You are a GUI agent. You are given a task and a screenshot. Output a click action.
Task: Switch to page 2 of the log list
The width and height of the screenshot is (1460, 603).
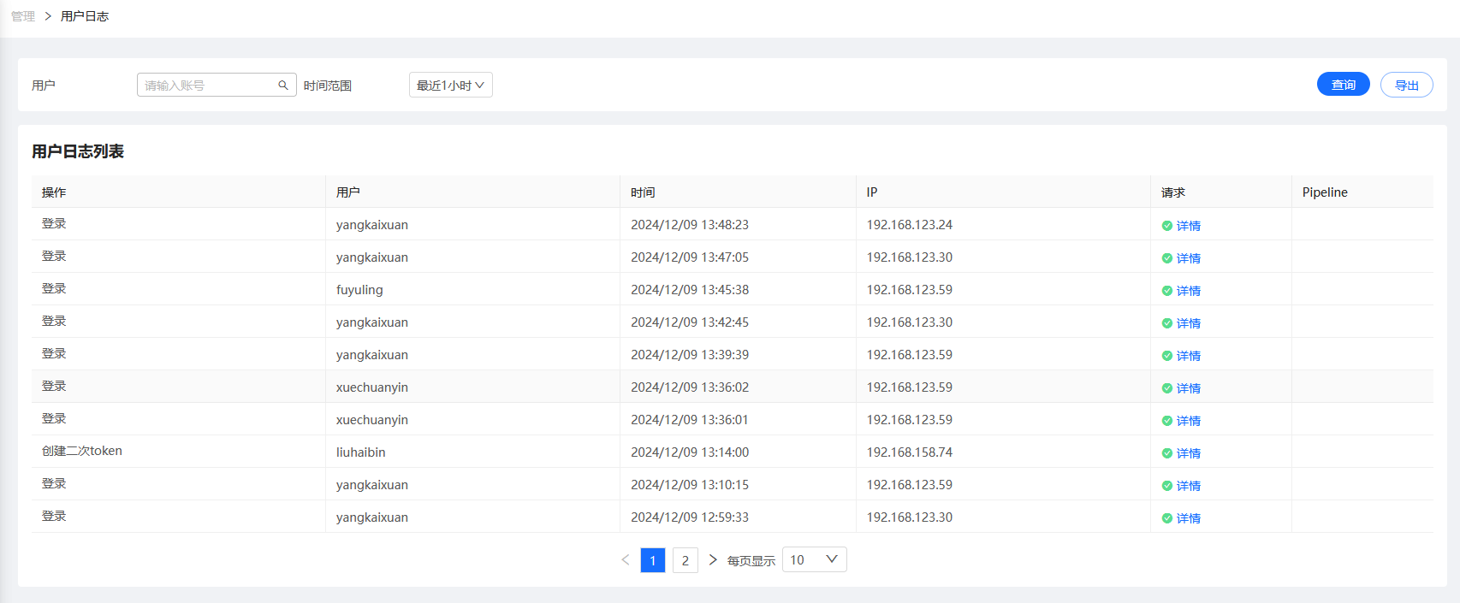pyautogui.click(x=685, y=560)
